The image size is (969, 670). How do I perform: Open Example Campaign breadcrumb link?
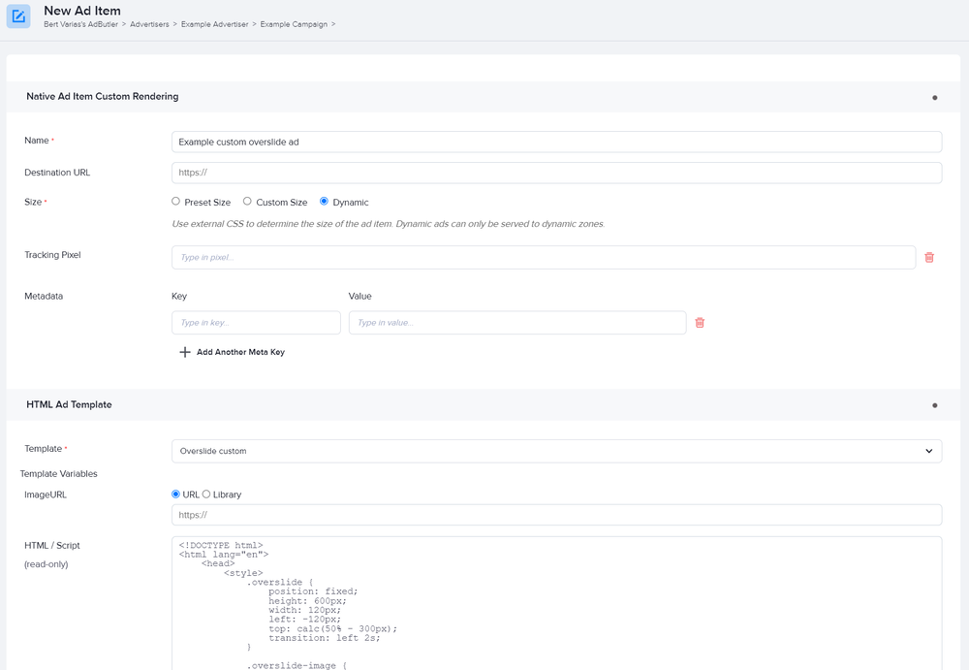coord(294,24)
